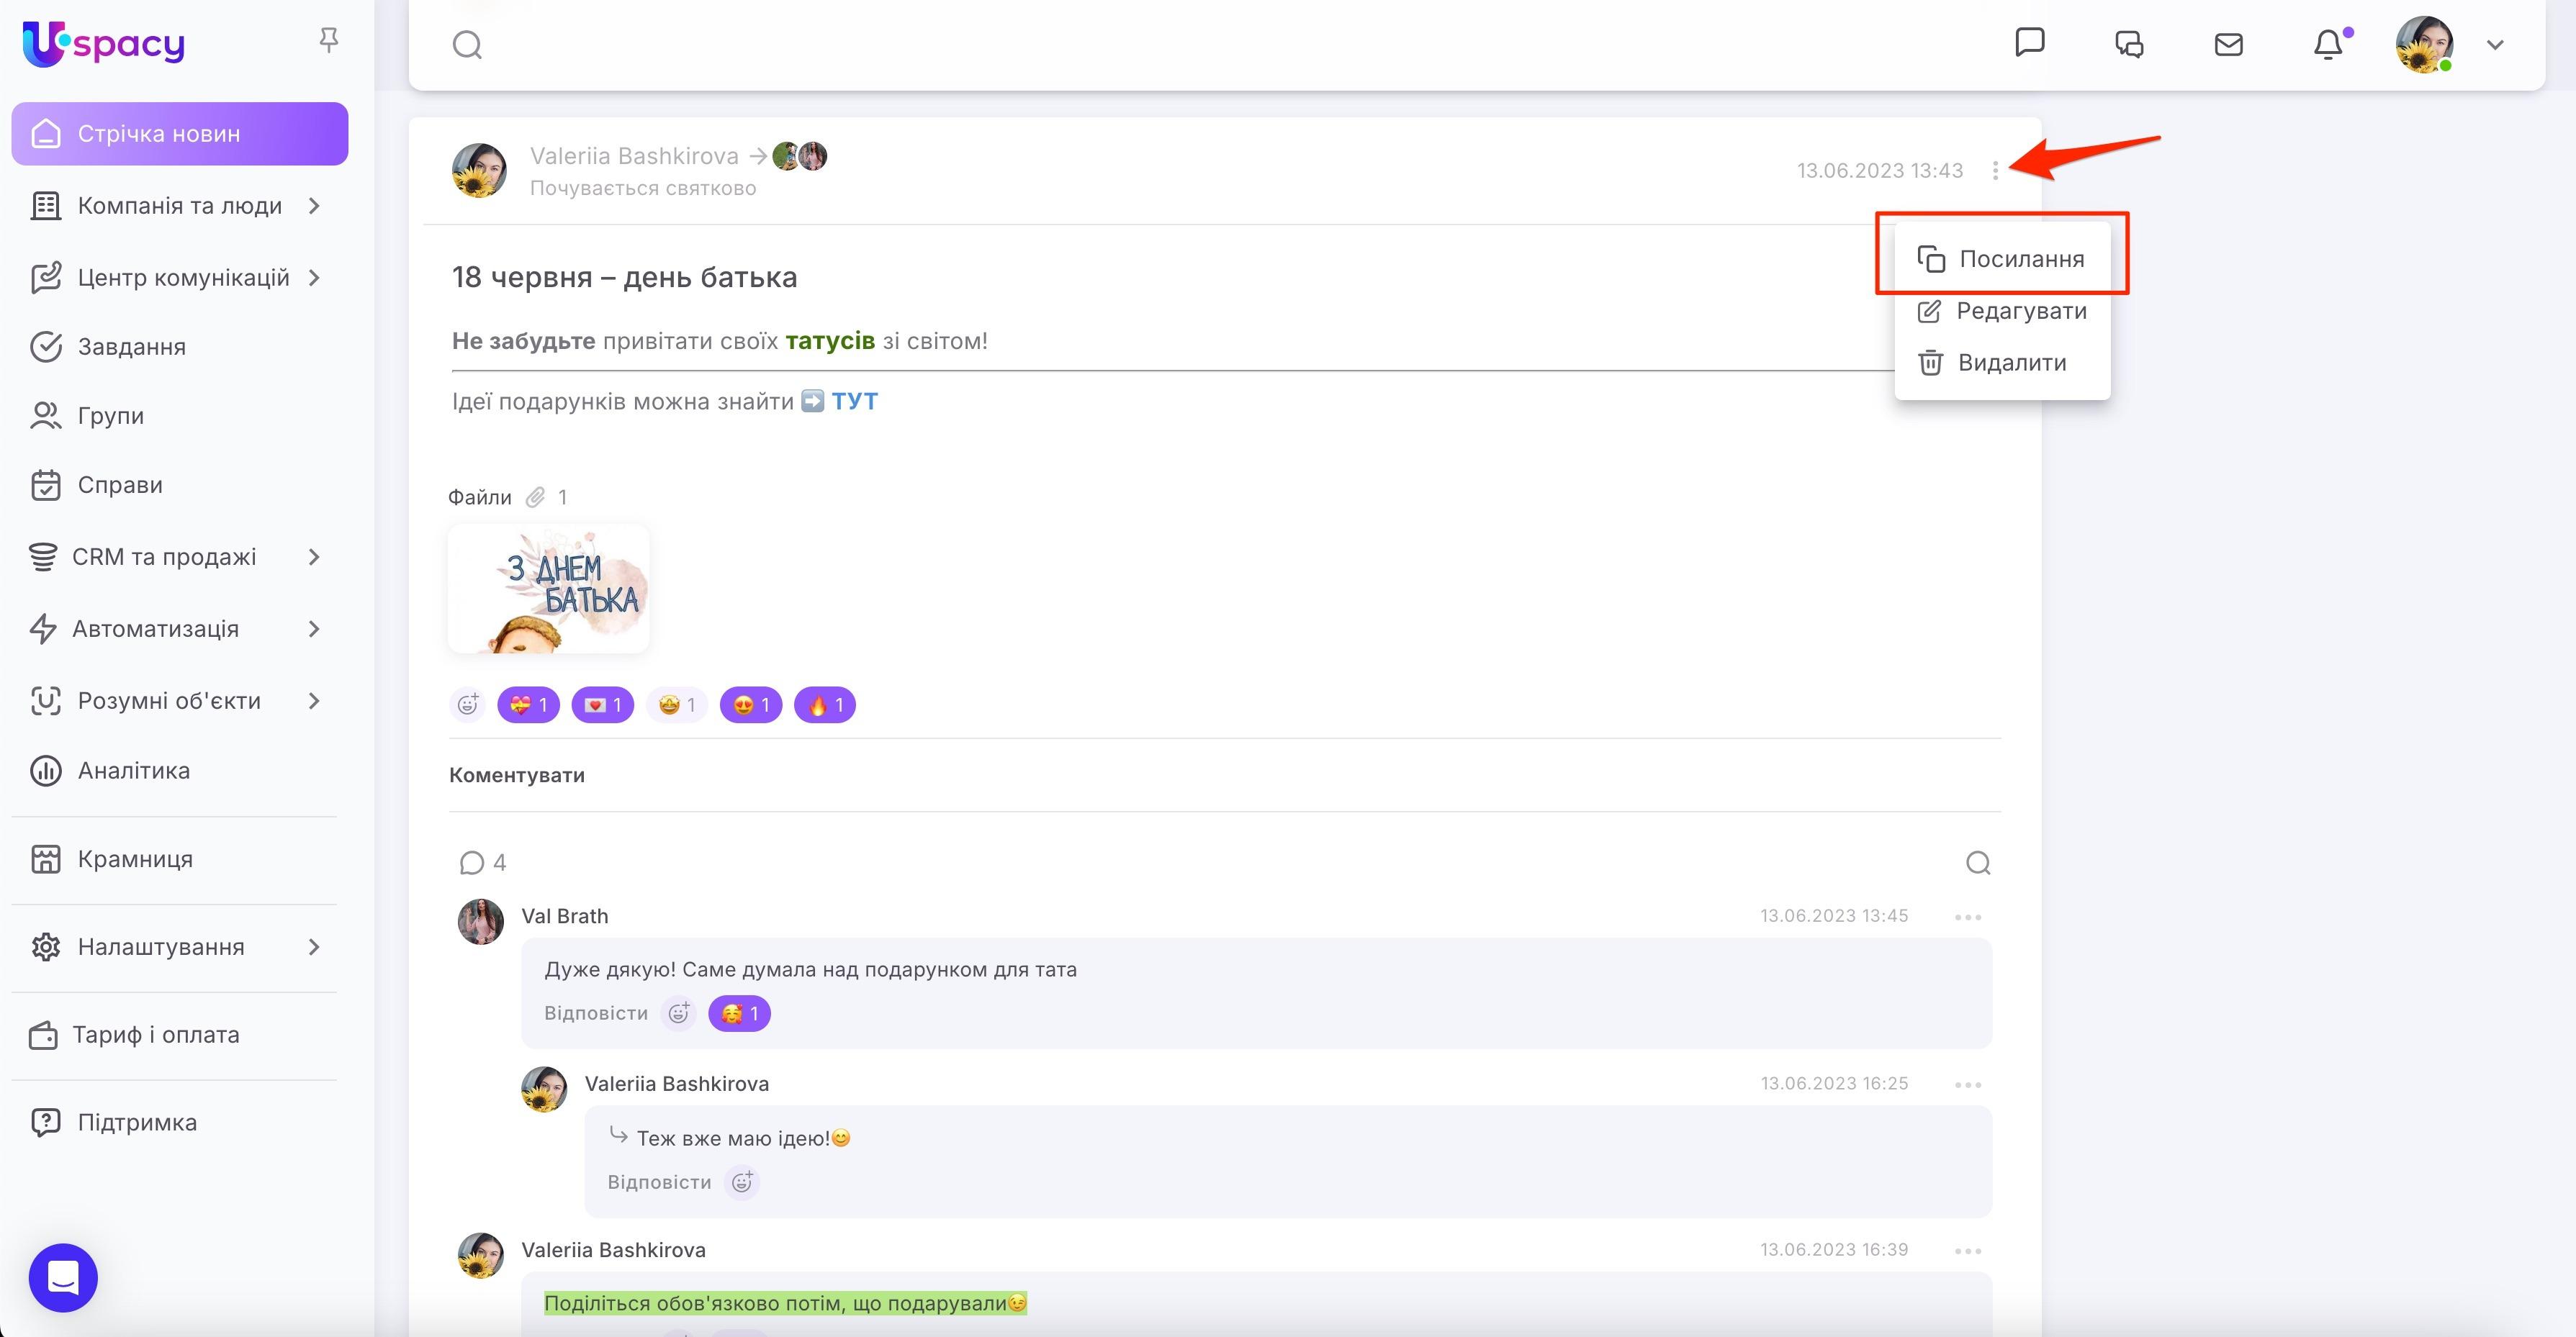The height and width of the screenshot is (1337, 2576).
Task: Open the user profile dropdown arrow
Action: coord(2495,45)
